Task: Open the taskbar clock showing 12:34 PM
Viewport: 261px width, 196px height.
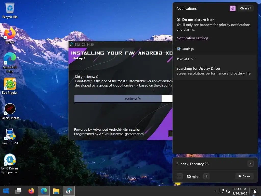Action: (240, 191)
